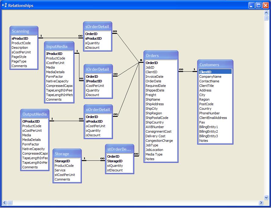Select highlighted ClientID field in Customers

coord(215,72)
